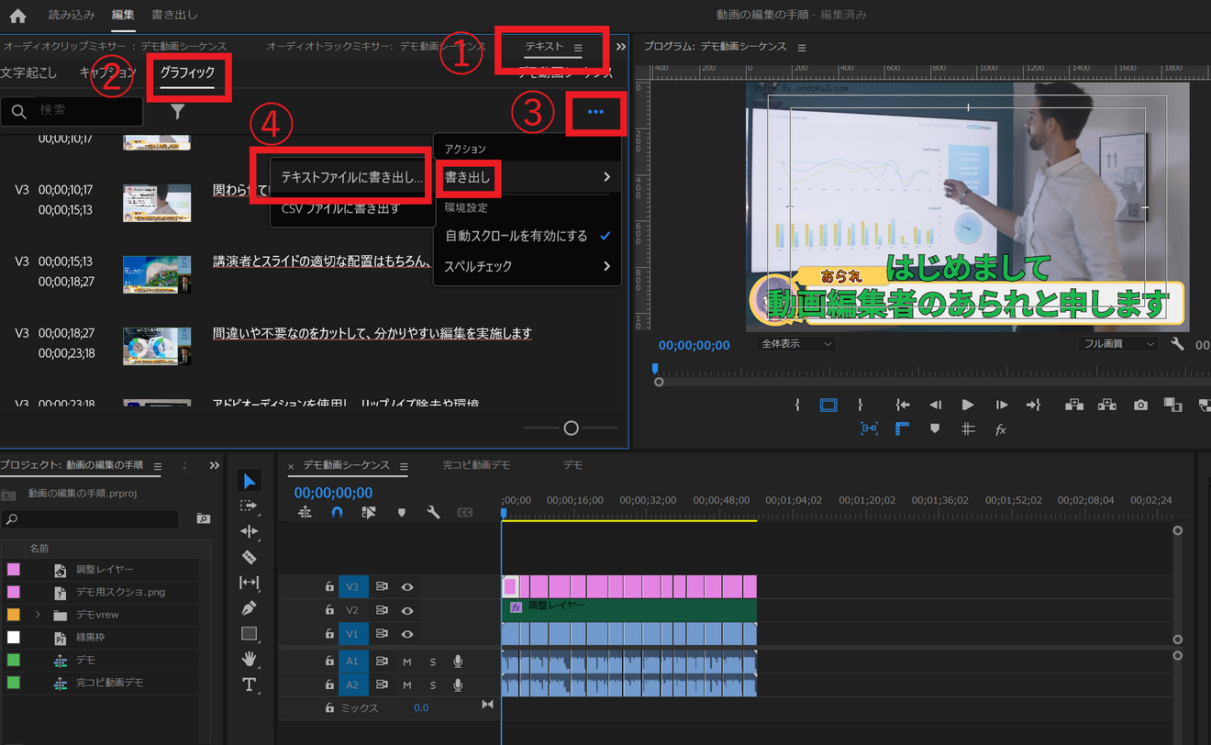Solo audio track A2

point(433,685)
